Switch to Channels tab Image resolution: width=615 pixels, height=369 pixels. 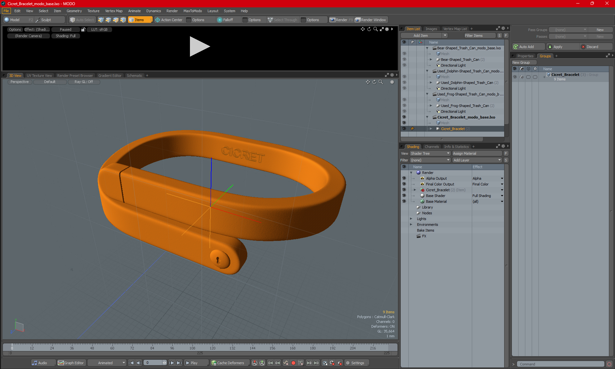[432, 147]
